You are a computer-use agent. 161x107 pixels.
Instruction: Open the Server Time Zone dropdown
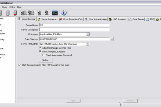[x=87, y=44]
